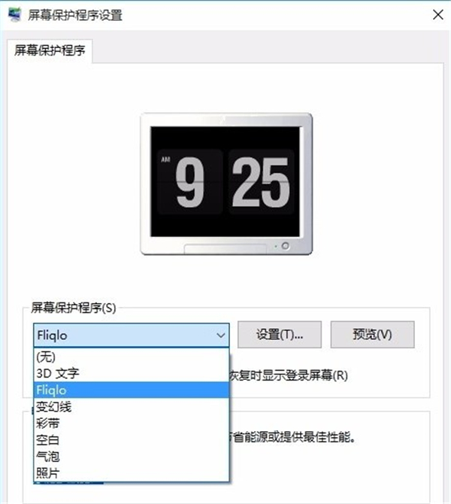Viewport: 451px width, 504px height.
Task: Click the 预览(V) preview button
Action: point(372,334)
